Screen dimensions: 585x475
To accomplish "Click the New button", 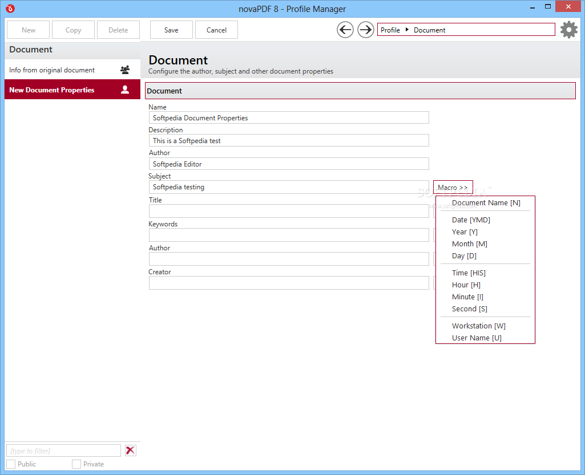I will click(x=29, y=30).
